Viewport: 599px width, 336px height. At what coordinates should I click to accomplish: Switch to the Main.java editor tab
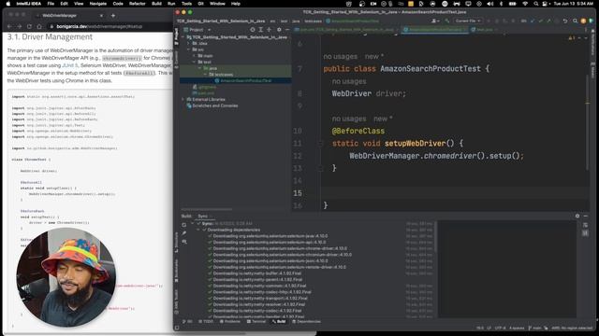pyautogui.click(x=484, y=29)
